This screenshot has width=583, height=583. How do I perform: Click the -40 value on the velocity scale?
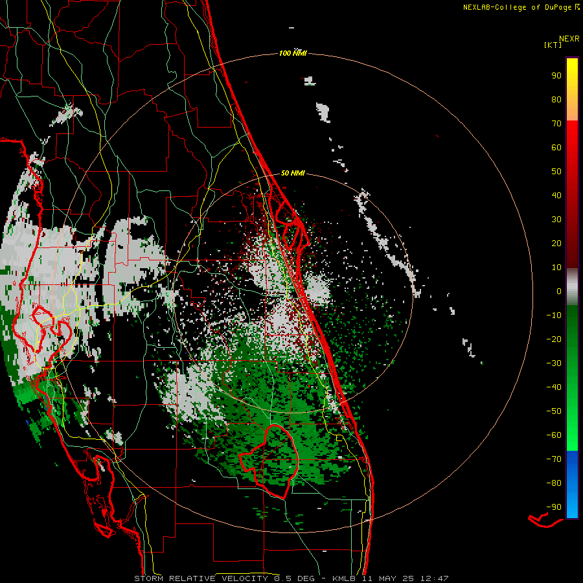tap(554, 387)
